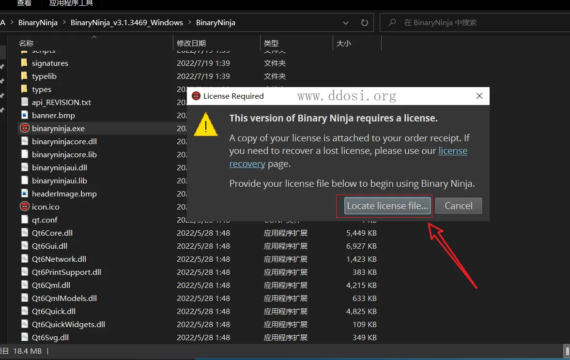Select the signatures folder name

(50, 63)
